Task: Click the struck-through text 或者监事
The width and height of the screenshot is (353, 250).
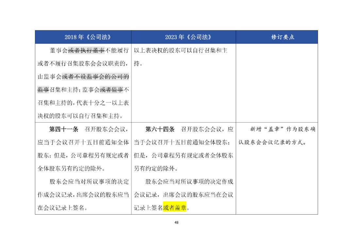Action: tap(111, 90)
